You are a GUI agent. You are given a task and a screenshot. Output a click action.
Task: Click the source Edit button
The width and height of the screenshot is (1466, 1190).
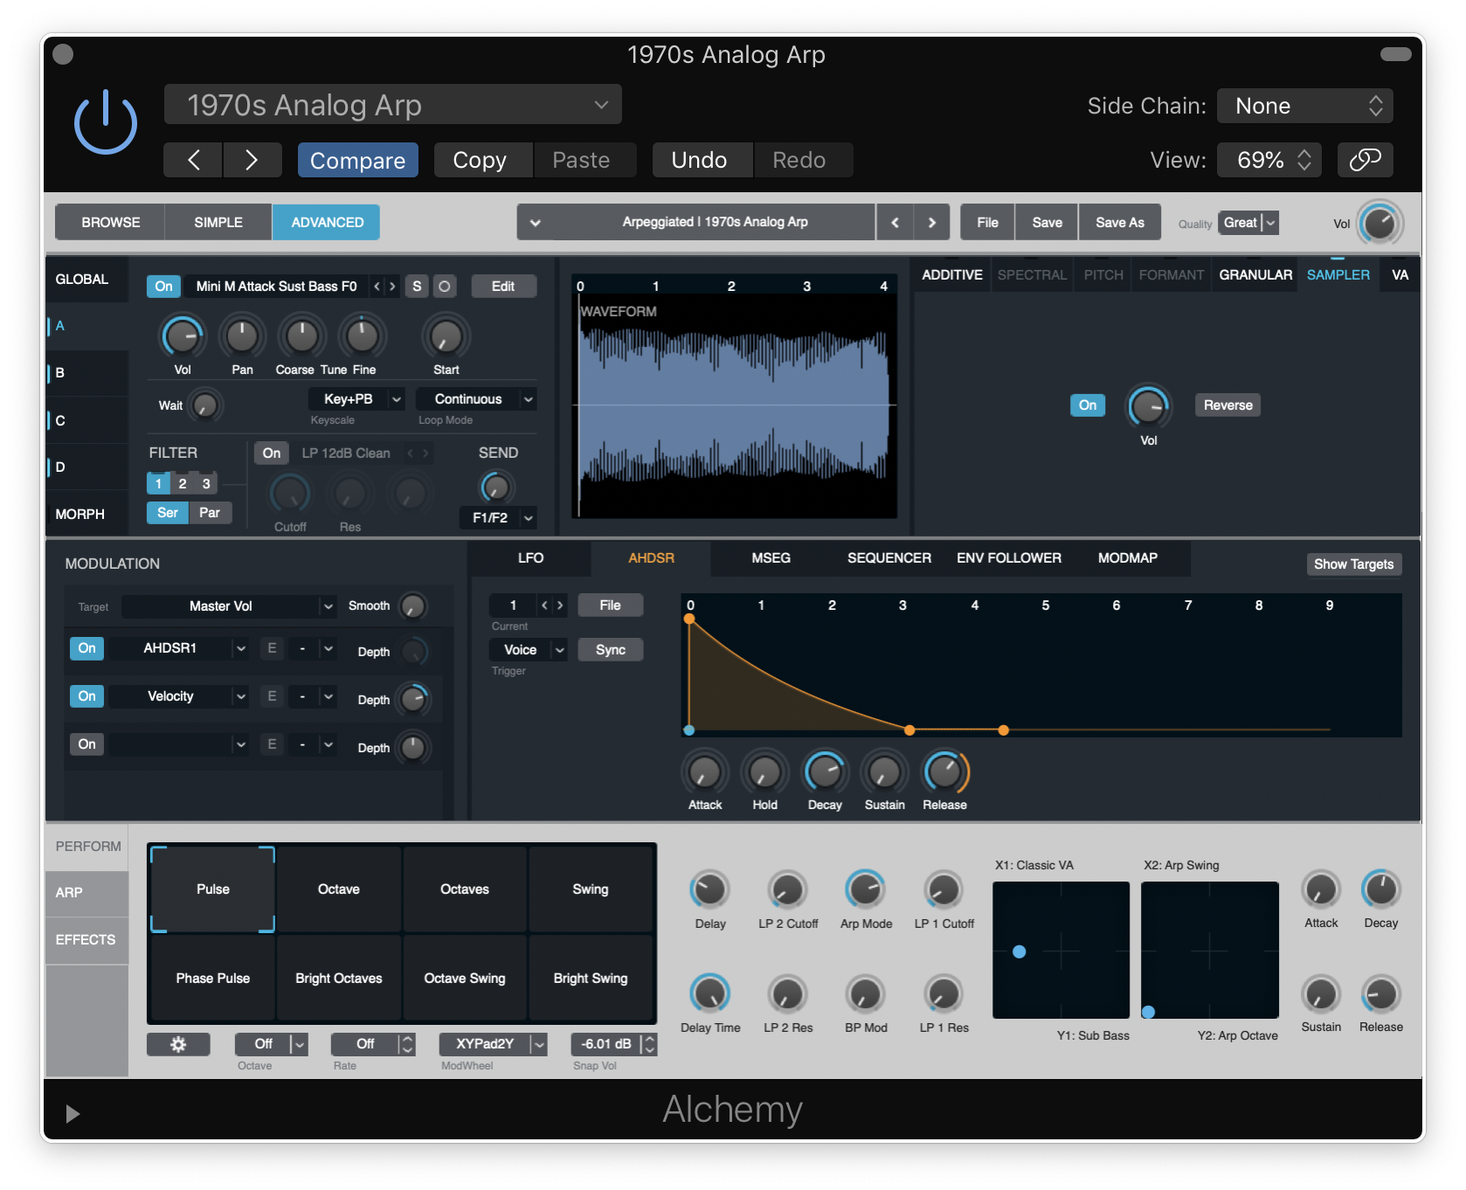coord(503,287)
